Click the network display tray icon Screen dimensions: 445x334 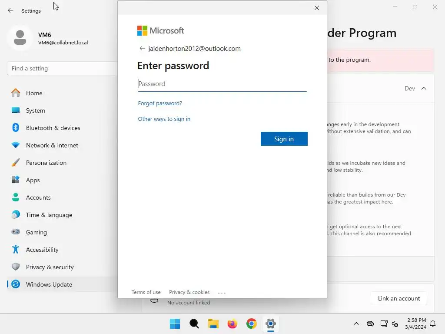tap(384, 324)
